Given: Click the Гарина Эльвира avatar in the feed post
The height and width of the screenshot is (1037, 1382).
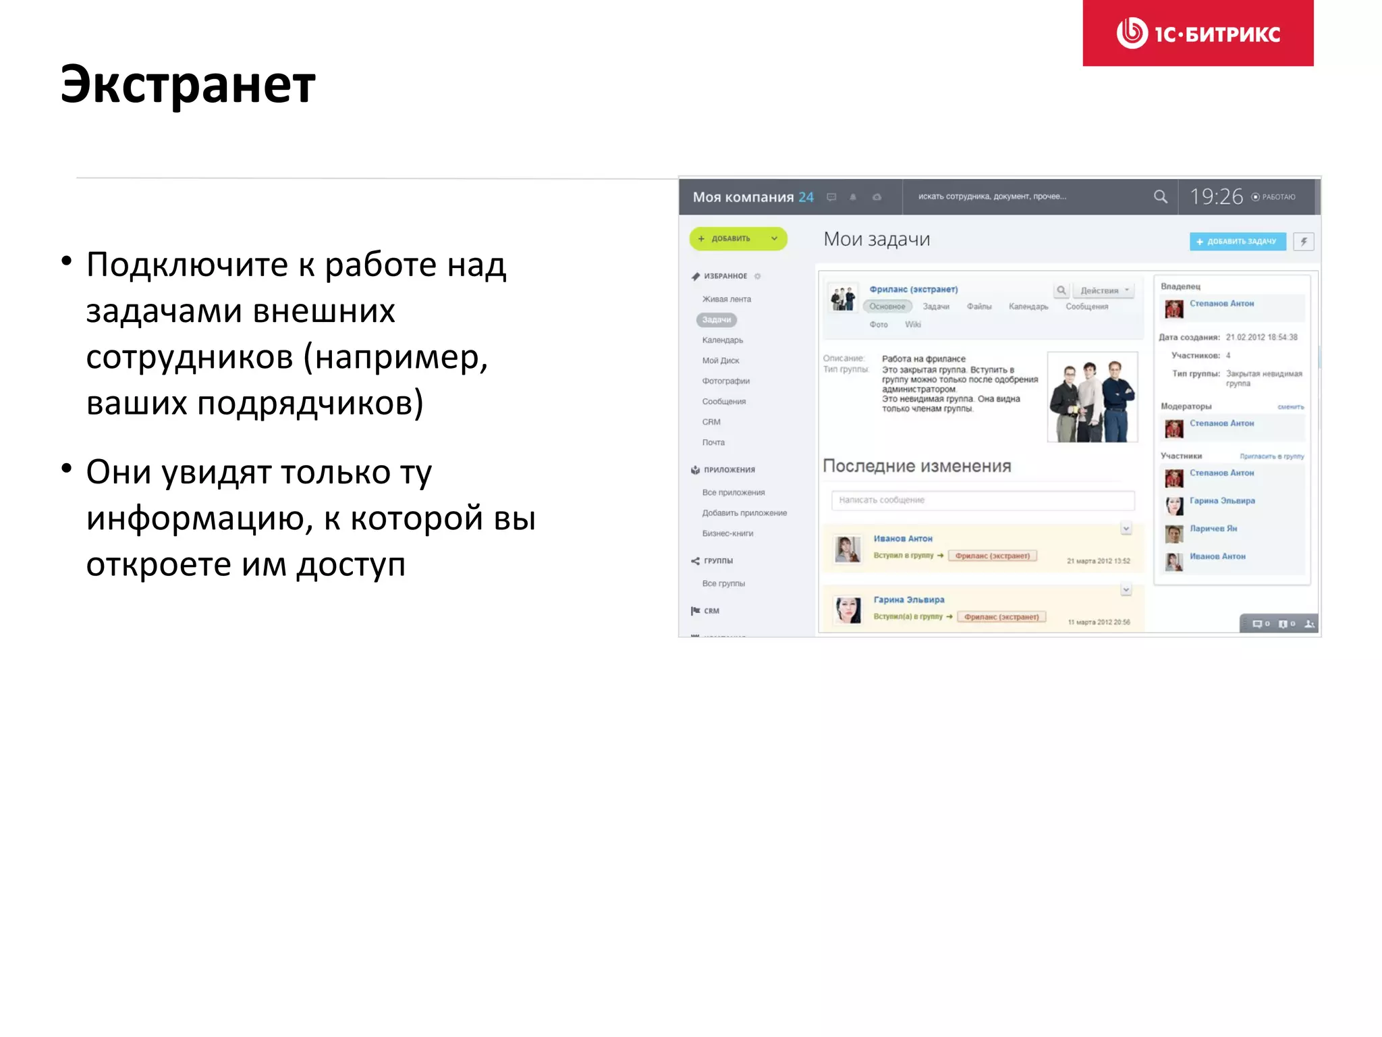Looking at the screenshot, I should click(x=848, y=610).
